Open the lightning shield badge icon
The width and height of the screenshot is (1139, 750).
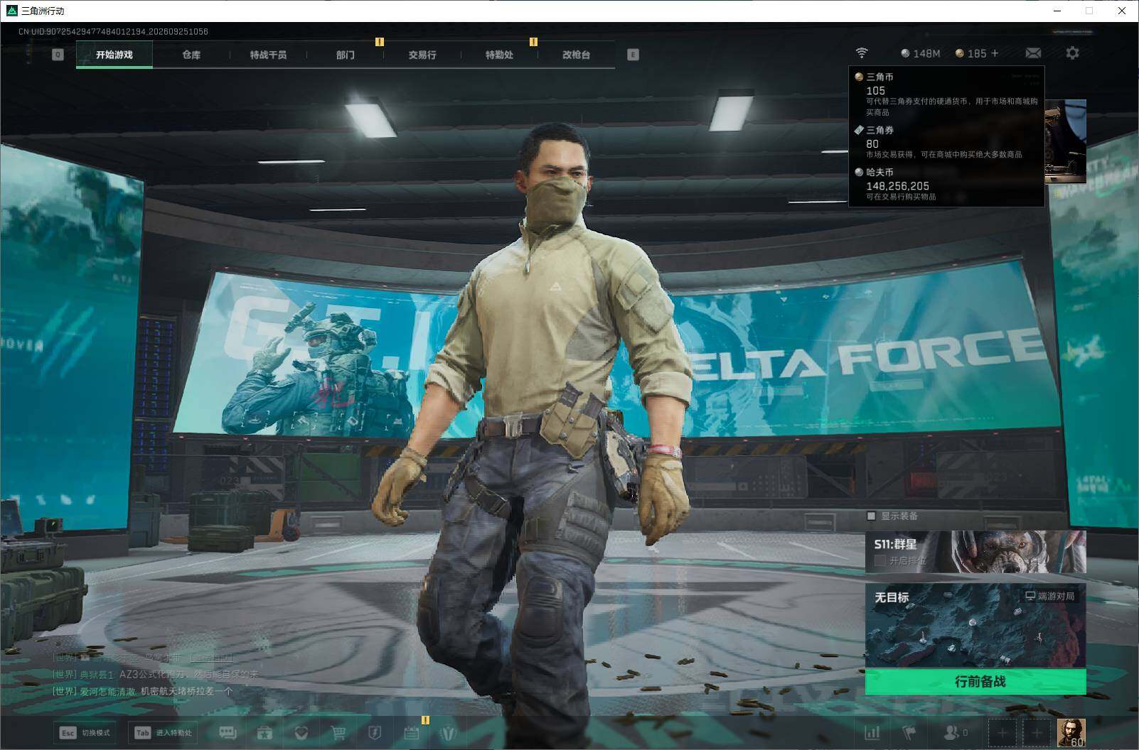[375, 732]
